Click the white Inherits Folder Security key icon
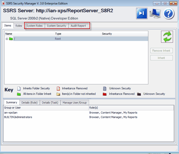Viewport: 179px width, 154px height. (x=19, y=89)
